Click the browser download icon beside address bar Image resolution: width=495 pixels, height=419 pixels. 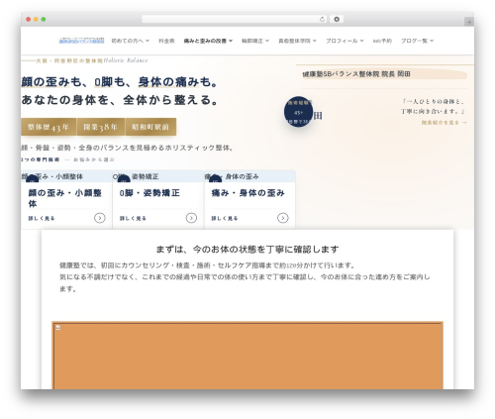pos(337,19)
